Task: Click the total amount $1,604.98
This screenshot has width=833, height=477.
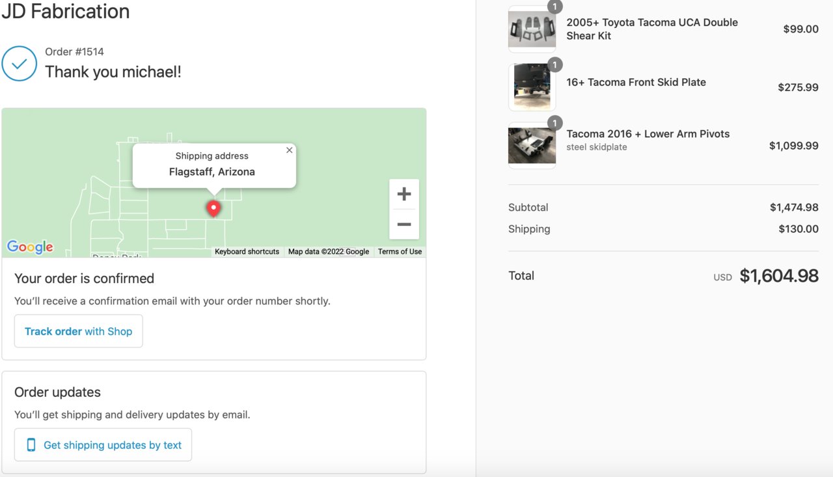Action: click(779, 276)
